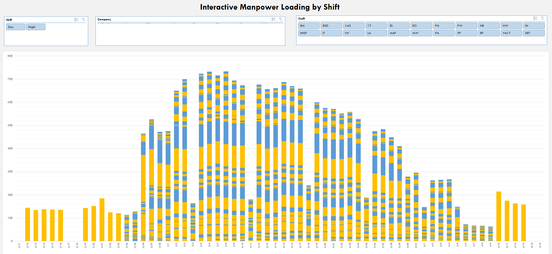Pick the HW craft slicer item

(x=511, y=26)
